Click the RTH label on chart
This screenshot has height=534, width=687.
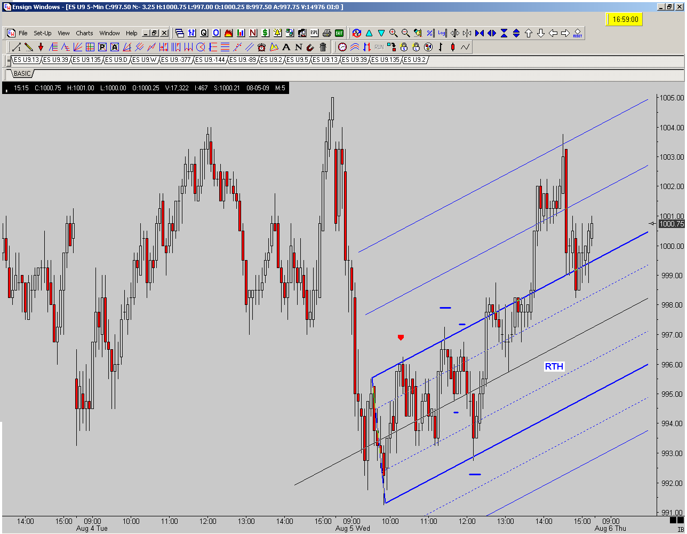(x=554, y=366)
